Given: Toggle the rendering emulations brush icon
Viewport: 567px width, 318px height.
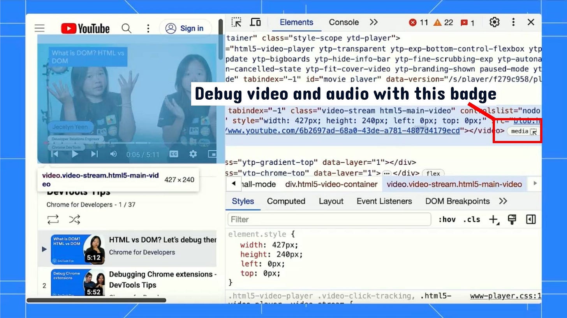Looking at the screenshot, I should (x=512, y=220).
